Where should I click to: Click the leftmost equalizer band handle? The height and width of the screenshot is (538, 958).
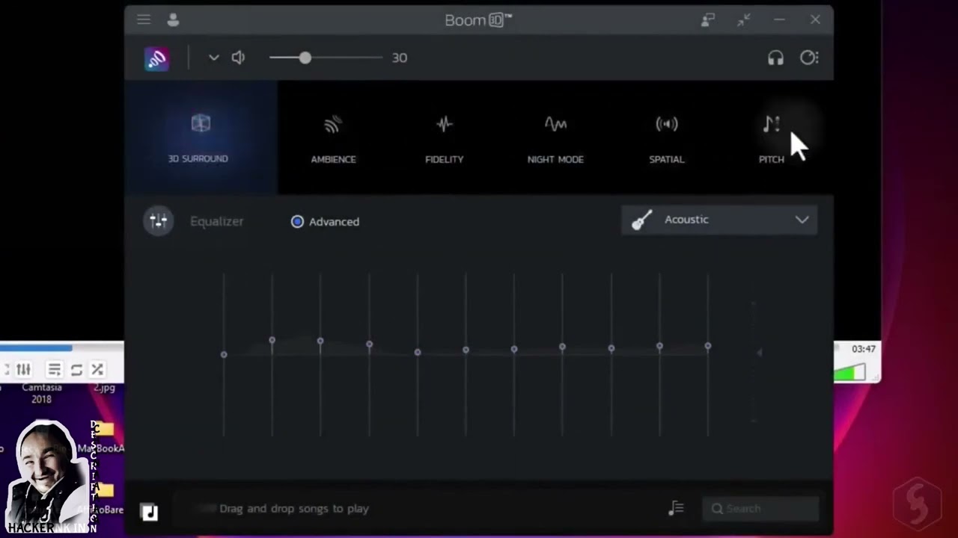224,354
